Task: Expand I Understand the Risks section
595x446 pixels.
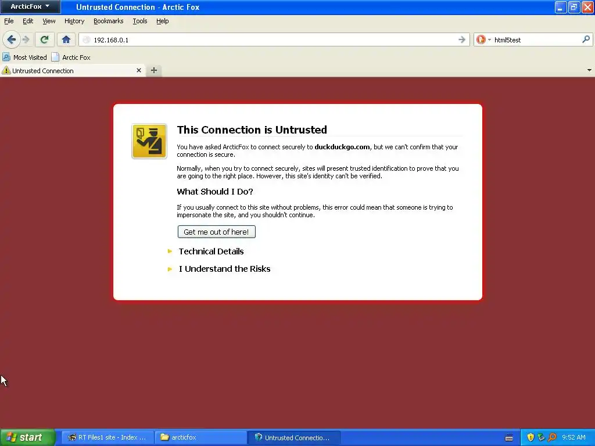Action: pyautogui.click(x=219, y=268)
